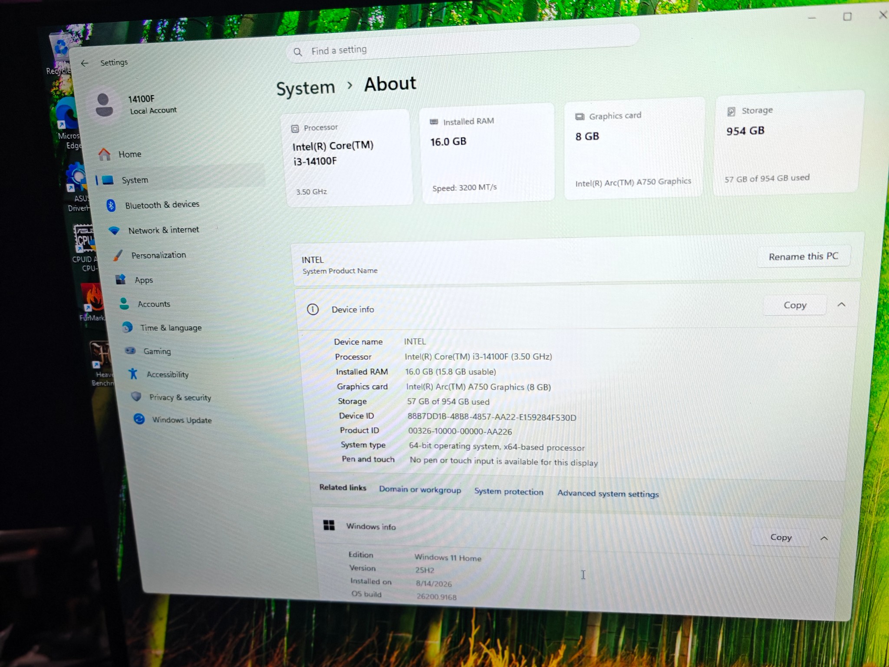Image resolution: width=889 pixels, height=667 pixels.
Task: Click the CPUID CPU-Z desktop icon
Action: click(85, 248)
